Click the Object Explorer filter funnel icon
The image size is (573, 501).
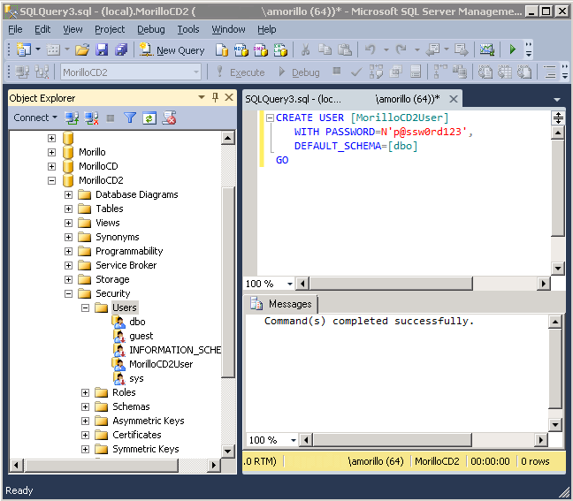coord(130,118)
